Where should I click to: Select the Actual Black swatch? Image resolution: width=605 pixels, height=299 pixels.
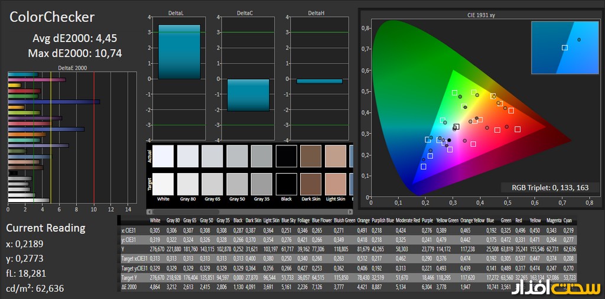pos(287,156)
